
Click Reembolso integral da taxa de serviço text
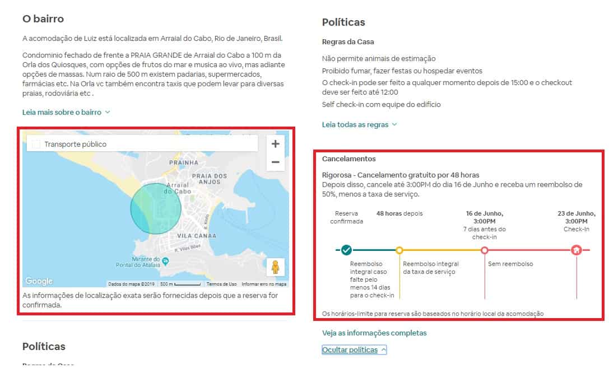click(x=431, y=268)
